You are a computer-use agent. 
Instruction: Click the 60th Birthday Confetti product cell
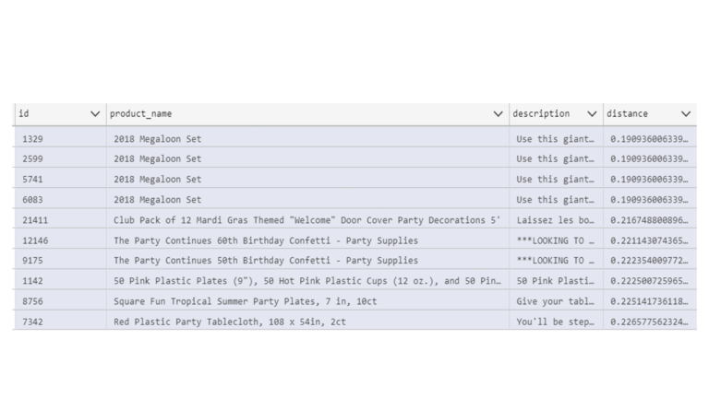(265, 240)
